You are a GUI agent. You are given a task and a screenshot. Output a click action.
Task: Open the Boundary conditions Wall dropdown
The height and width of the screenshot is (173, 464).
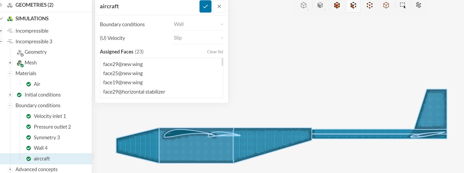[x=198, y=24]
